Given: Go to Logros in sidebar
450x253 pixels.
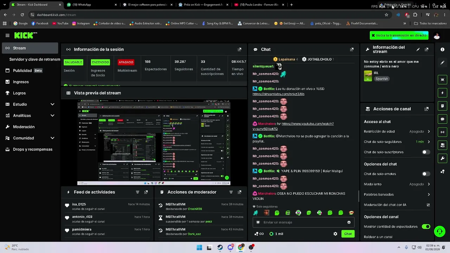Looking at the screenshot, I should pyautogui.click(x=30, y=93).
